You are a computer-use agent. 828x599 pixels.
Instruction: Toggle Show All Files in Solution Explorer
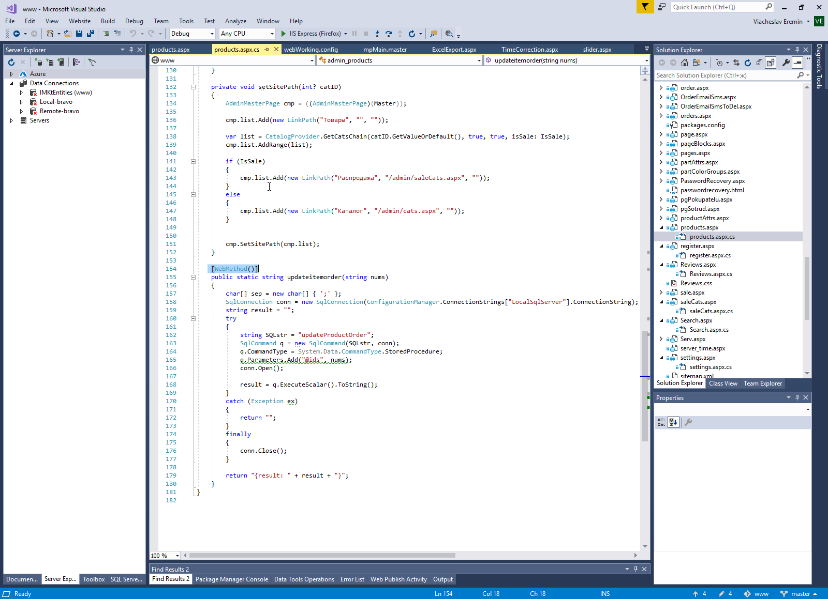point(771,63)
